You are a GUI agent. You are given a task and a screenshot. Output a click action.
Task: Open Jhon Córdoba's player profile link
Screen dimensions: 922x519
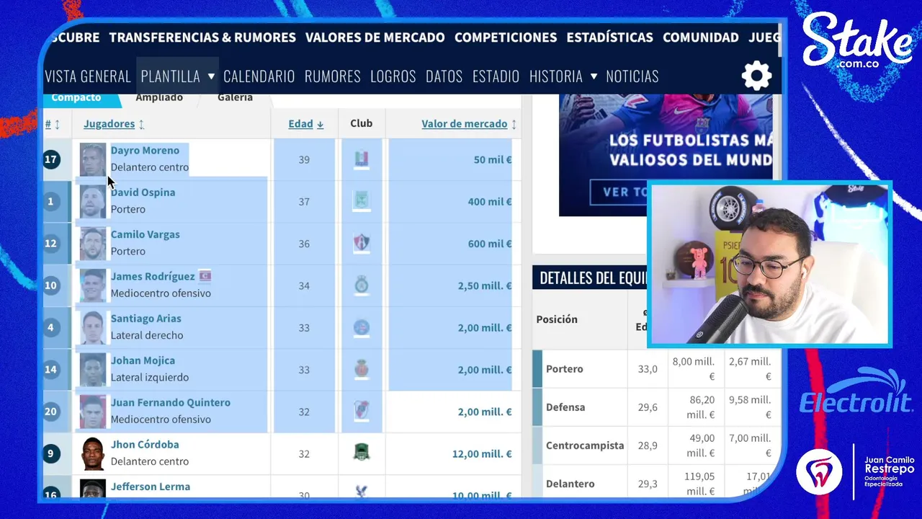(145, 445)
